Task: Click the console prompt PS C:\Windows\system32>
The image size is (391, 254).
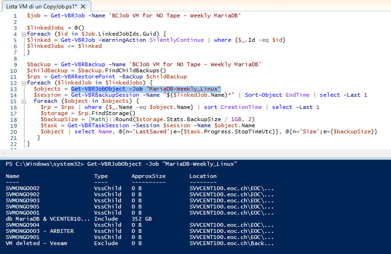Action: [x=45, y=164]
